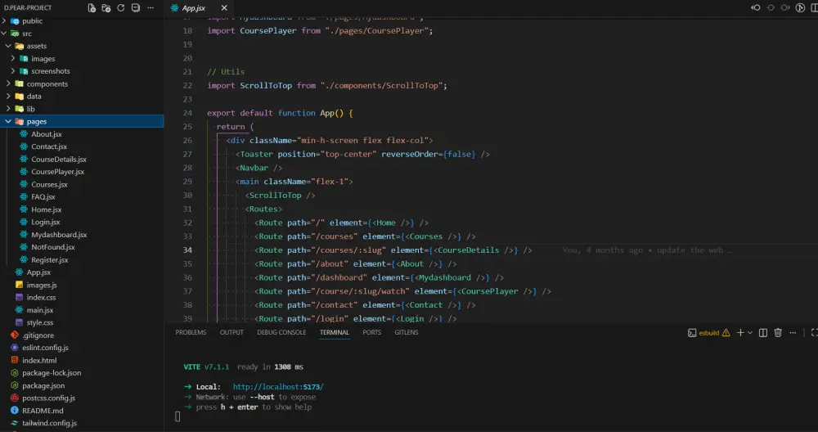The width and height of the screenshot is (818, 432).
Task: Select the TERMINAL panel tab
Action: [x=335, y=332]
